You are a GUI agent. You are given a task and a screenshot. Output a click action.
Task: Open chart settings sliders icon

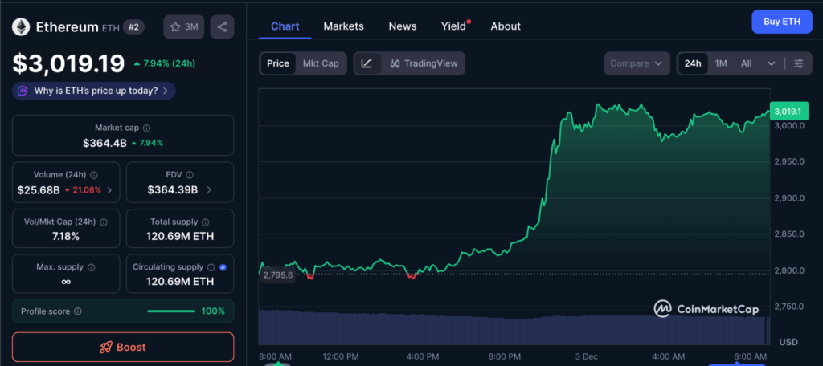(x=798, y=63)
